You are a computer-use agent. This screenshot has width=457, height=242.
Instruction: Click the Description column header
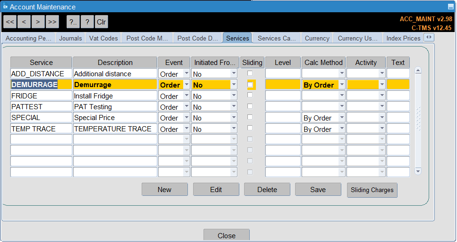point(115,63)
